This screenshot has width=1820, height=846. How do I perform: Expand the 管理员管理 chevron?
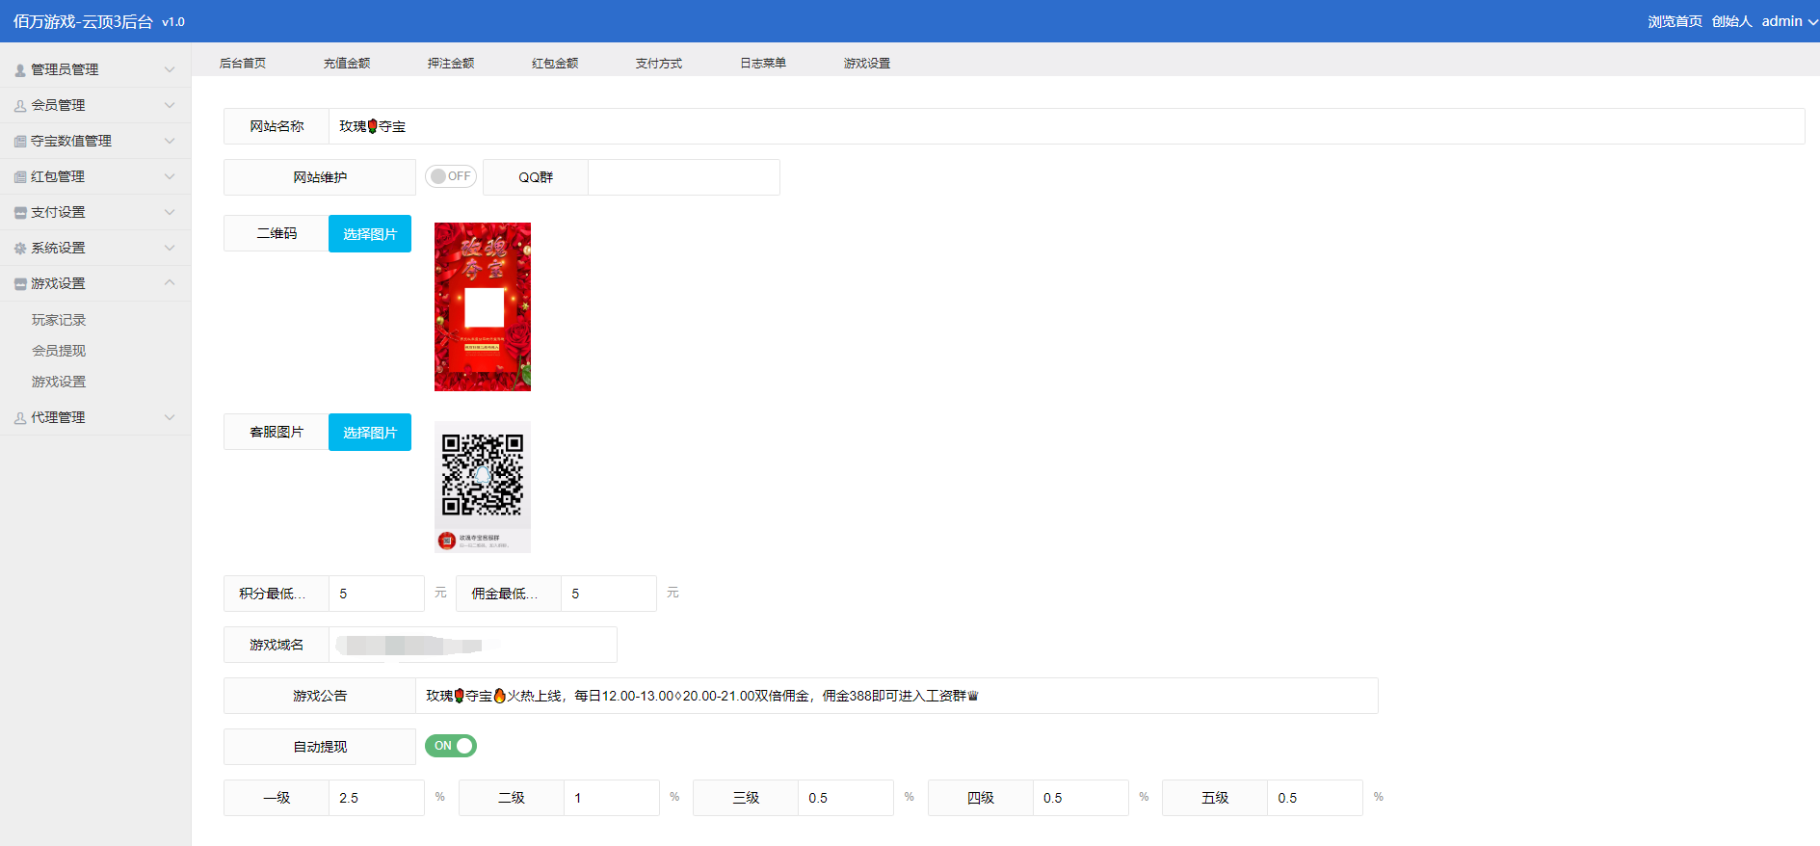[x=170, y=69]
